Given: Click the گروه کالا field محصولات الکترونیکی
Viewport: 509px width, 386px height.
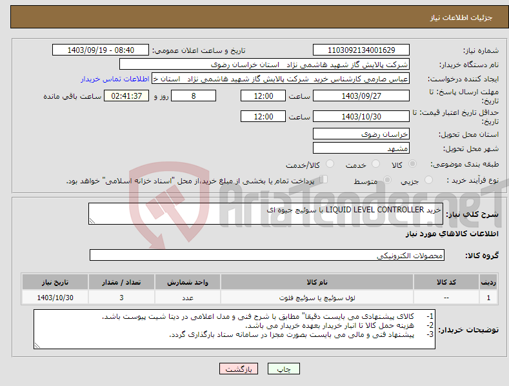Looking at the screenshot, I should tap(267, 255).
